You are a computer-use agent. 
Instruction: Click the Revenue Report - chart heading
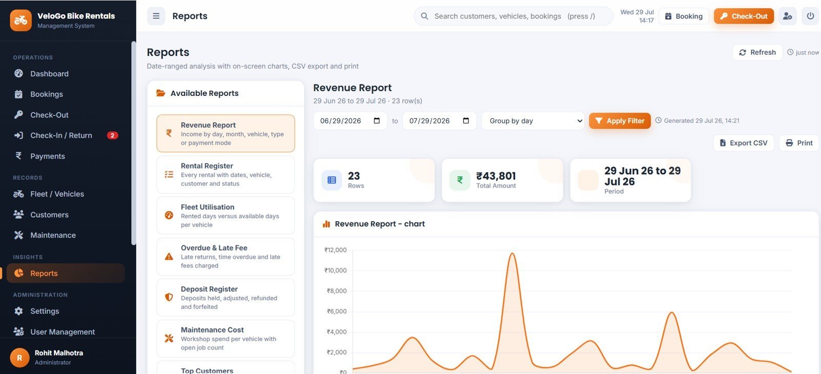pyautogui.click(x=380, y=224)
